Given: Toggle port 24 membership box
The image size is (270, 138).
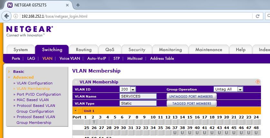Looking at the screenshot, I should click(256, 122).
